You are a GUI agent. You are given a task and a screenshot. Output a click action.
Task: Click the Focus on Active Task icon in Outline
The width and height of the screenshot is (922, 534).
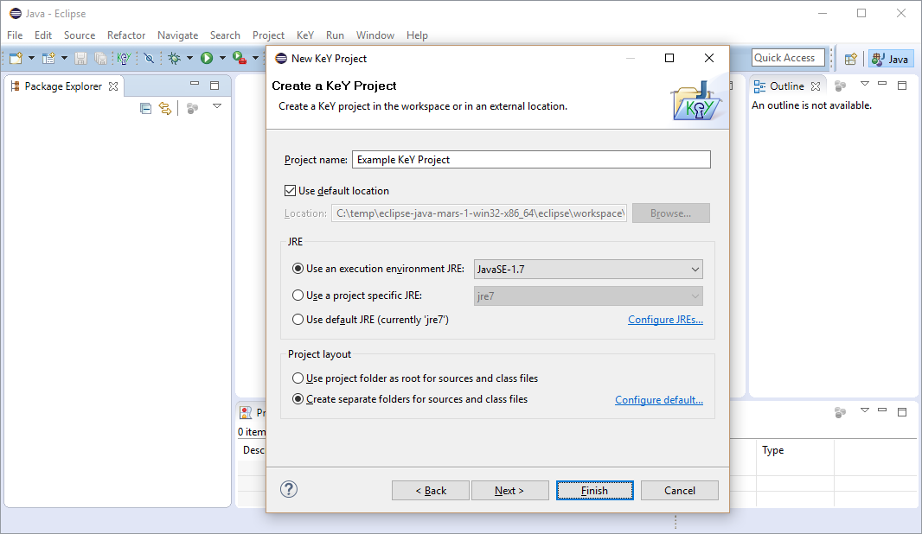[841, 86]
